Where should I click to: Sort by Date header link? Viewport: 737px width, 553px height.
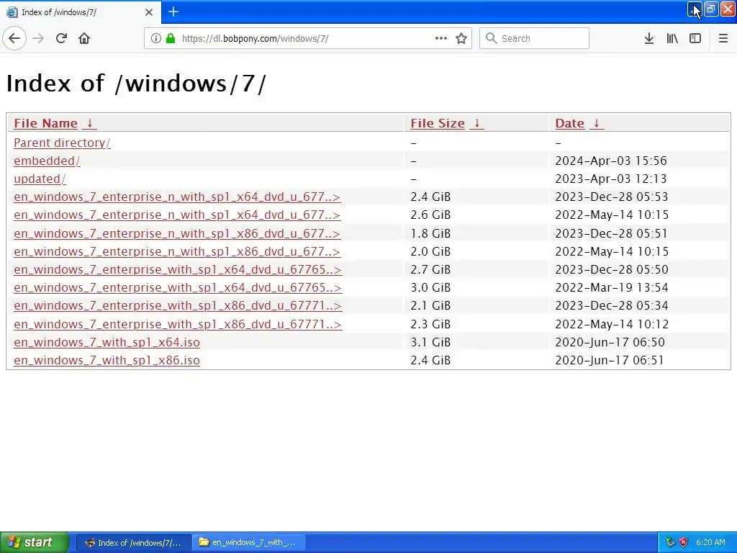tap(570, 123)
